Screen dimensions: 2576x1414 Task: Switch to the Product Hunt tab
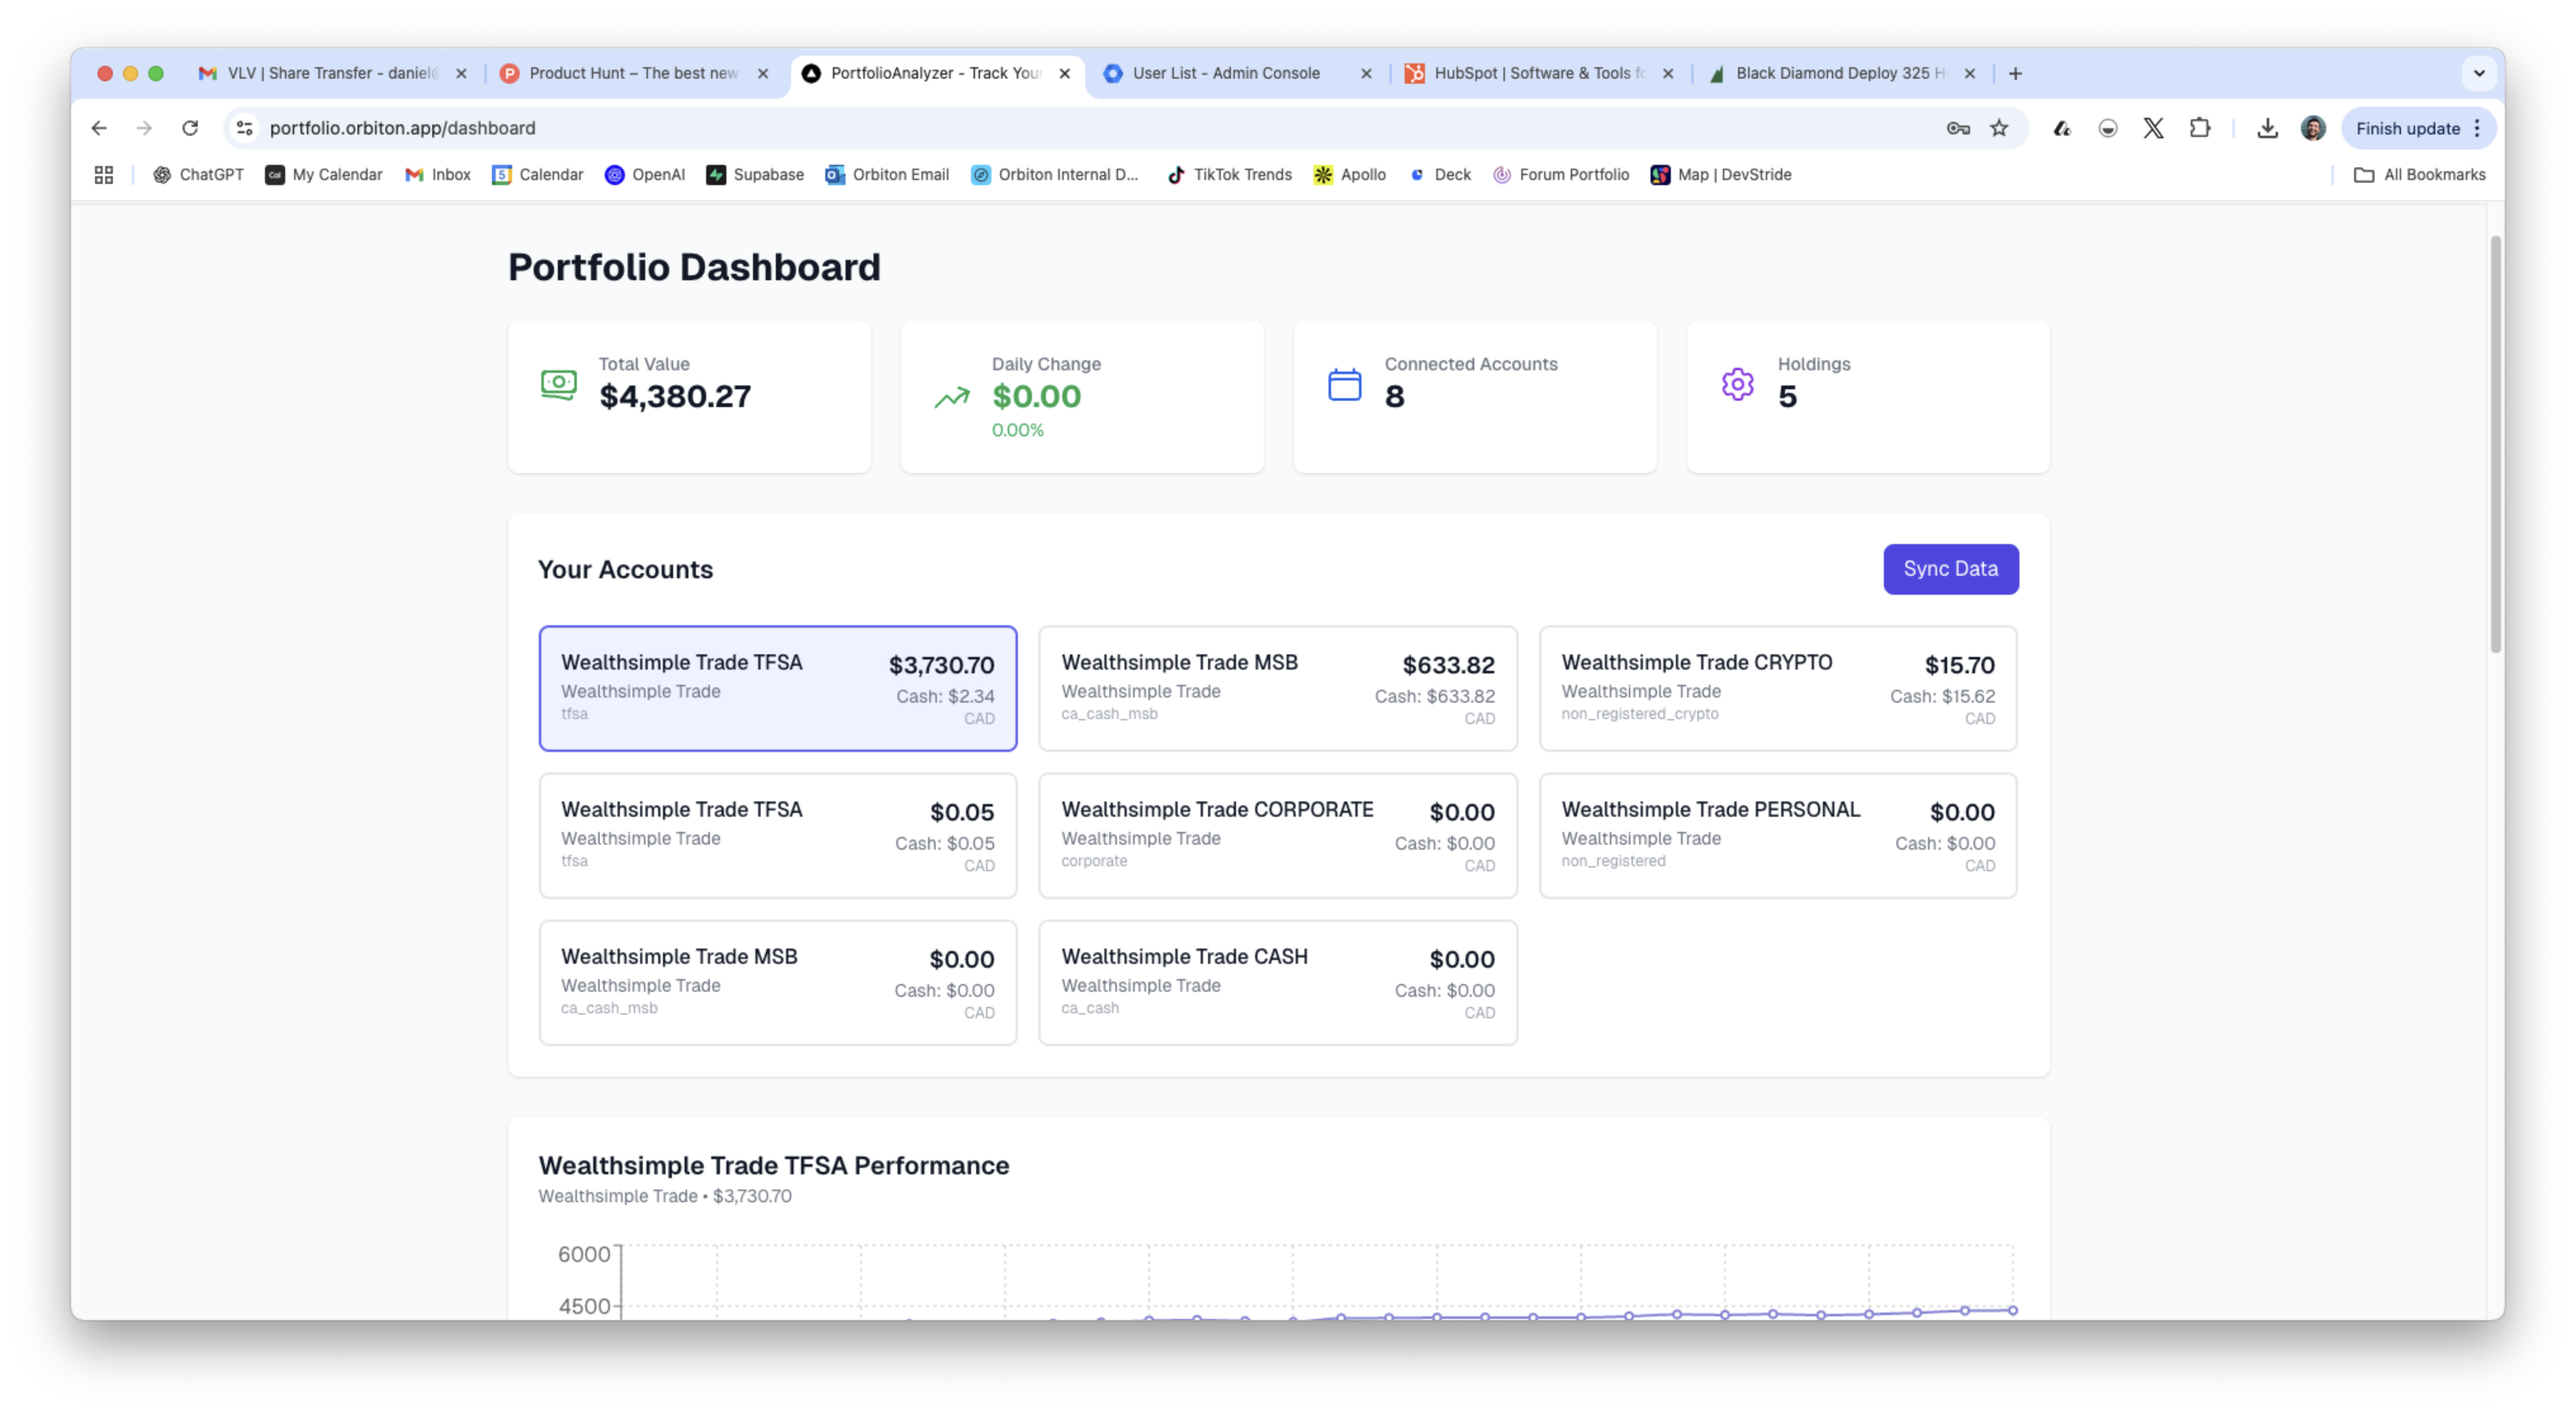pyautogui.click(x=632, y=73)
